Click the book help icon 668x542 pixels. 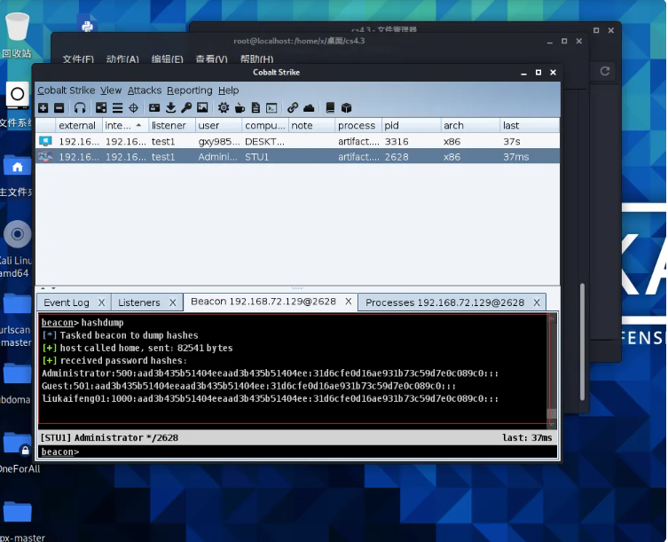330,108
